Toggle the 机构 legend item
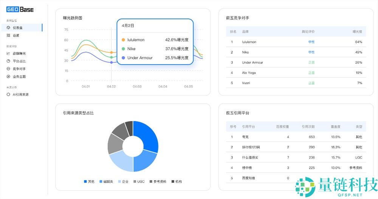This screenshot has height=199, width=378. 177,181
